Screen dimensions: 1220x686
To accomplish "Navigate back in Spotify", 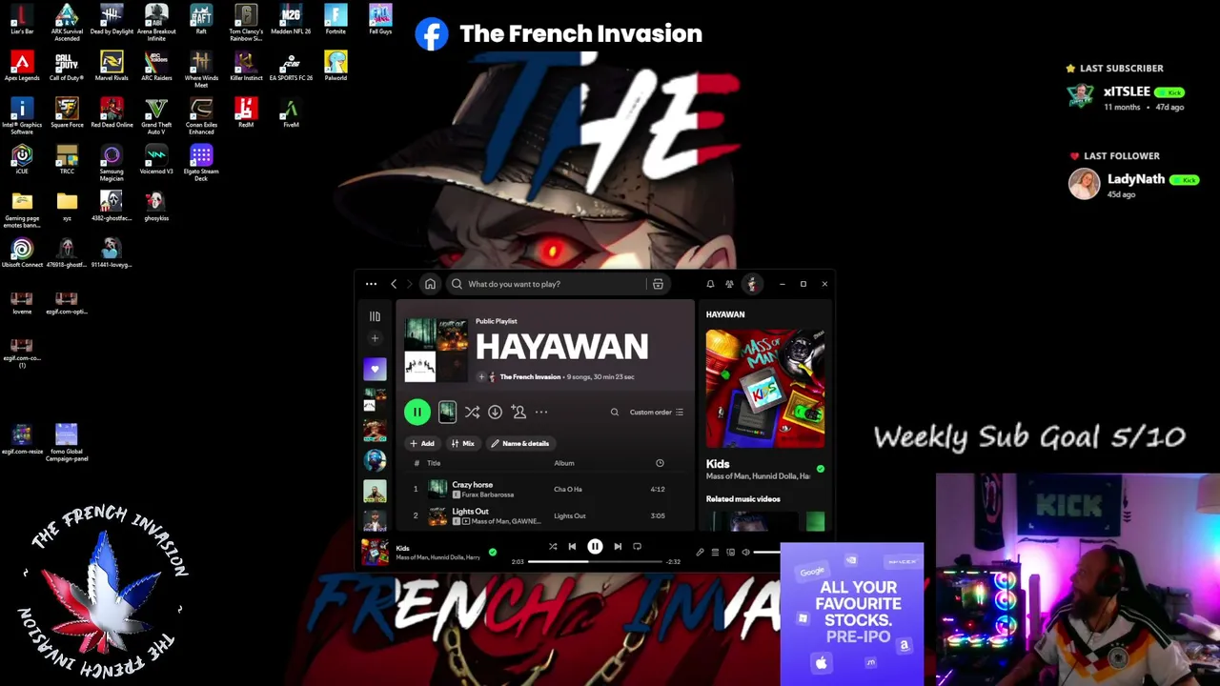I will pyautogui.click(x=394, y=284).
